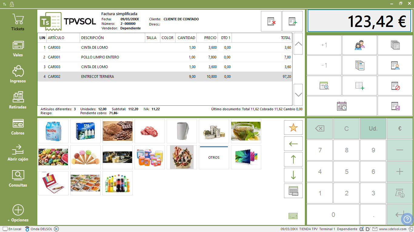Click search article magnifier icon

(324, 86)
